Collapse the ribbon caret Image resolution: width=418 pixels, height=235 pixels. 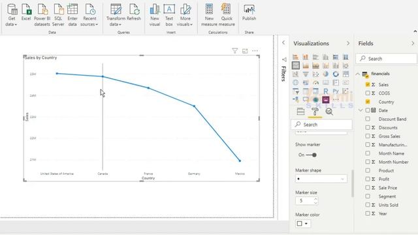coord(415,31)
